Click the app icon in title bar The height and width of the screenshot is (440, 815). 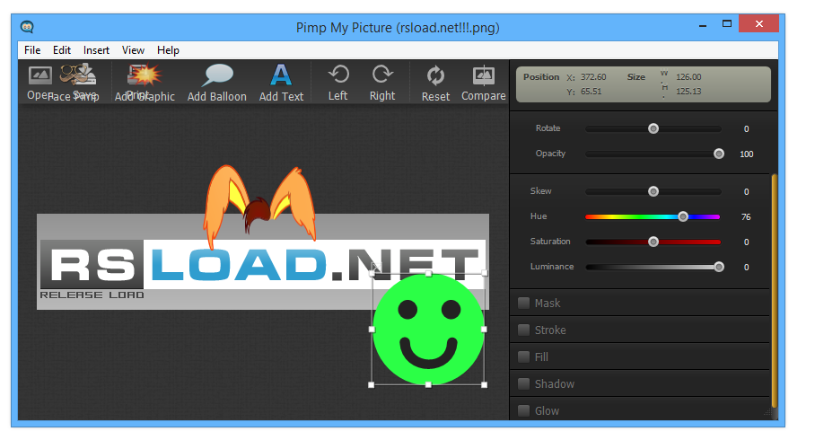(x=27, y=27)
